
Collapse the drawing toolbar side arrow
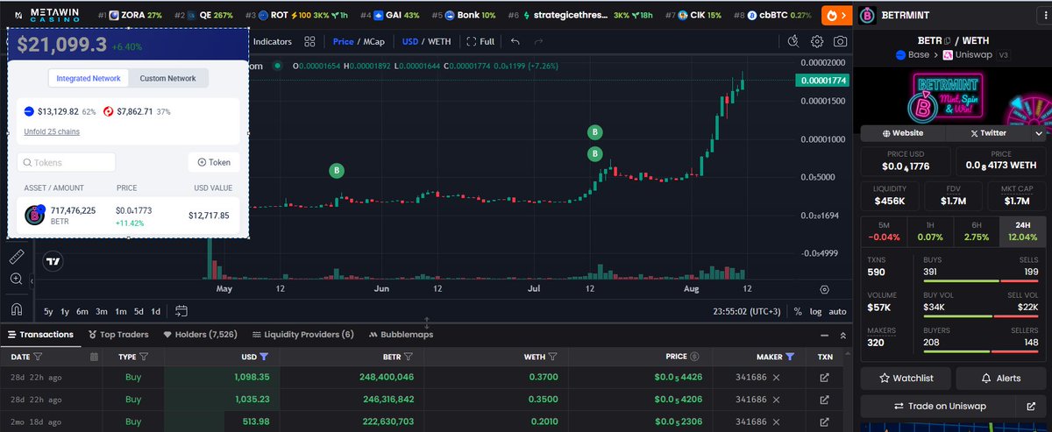[32, 280]
